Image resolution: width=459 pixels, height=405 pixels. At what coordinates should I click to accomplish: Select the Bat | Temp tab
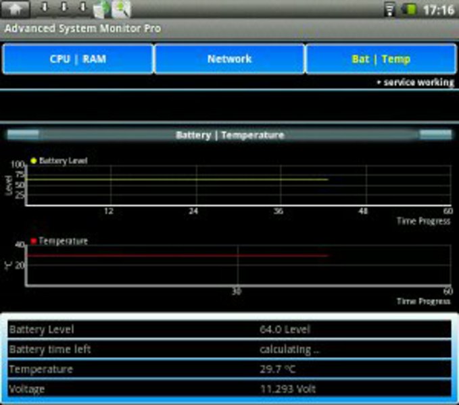381,59
